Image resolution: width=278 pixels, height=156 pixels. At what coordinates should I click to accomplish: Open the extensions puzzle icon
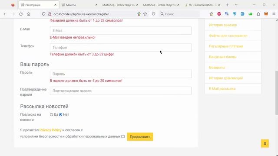tap(258, 14)
